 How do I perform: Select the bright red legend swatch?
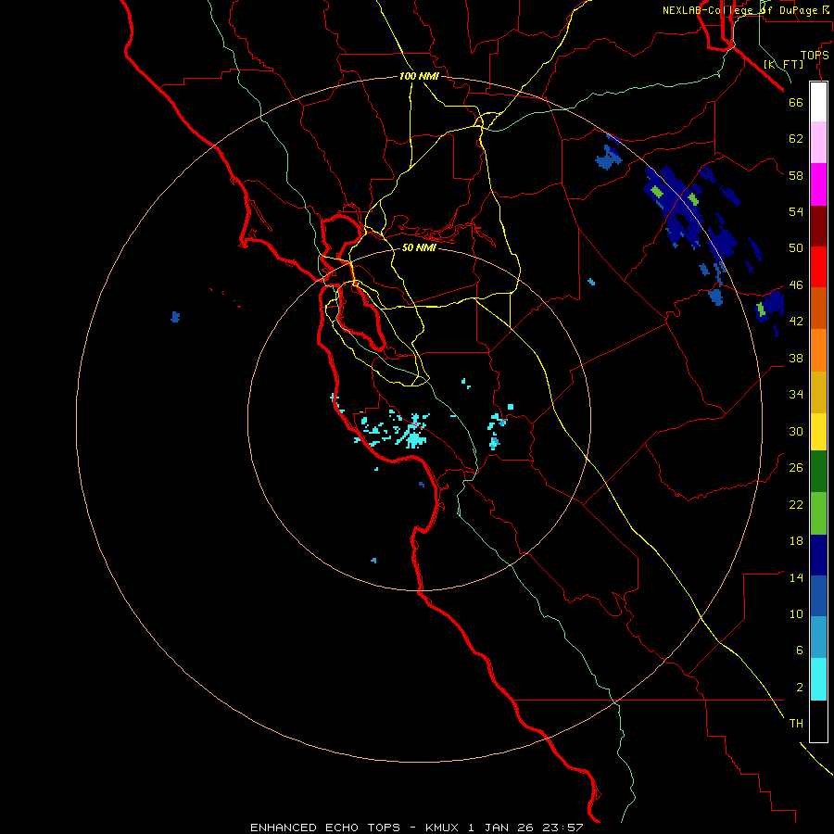pyautogui.click(x=818, y=267)
